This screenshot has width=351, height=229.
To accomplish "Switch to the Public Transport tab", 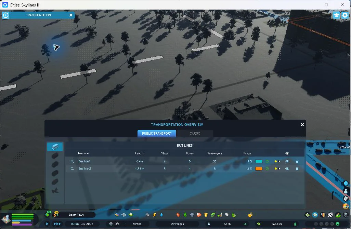I will [x=157, y=134].
